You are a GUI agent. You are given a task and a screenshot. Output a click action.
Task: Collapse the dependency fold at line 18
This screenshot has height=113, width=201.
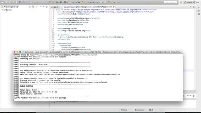[54, 45]
